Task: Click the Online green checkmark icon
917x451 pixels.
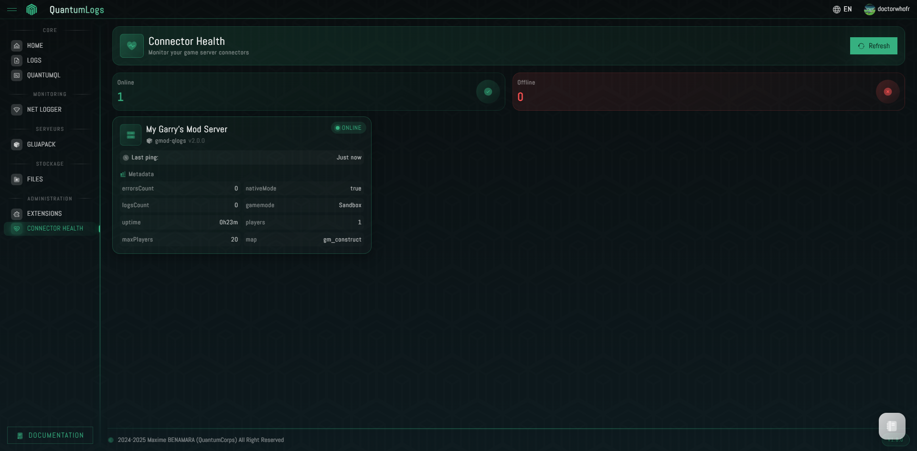Action: click(x=488, y=92)
